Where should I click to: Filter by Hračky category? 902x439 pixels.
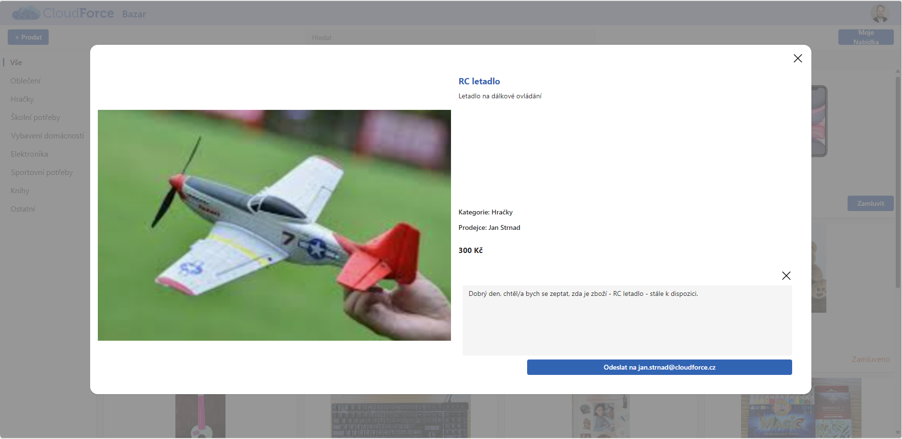[x=22, y=99]
